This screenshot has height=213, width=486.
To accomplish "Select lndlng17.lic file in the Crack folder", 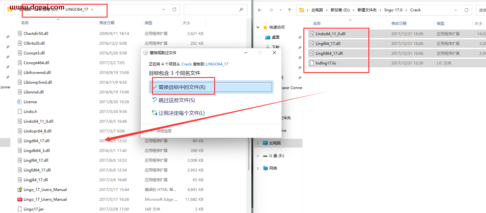I will [x=326, y=63].
